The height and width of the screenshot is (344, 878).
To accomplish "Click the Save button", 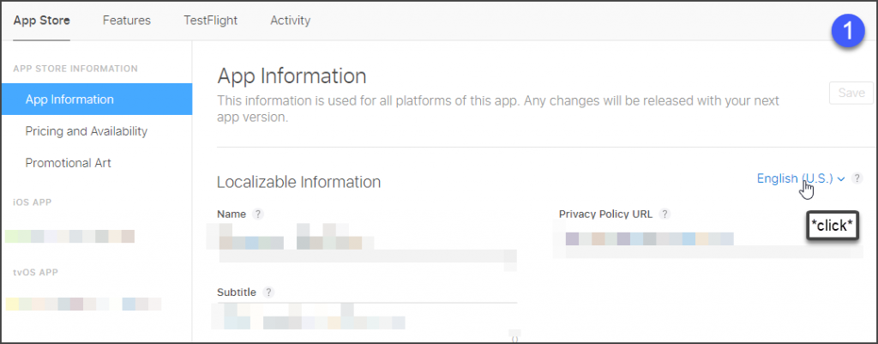I will 851,93.
